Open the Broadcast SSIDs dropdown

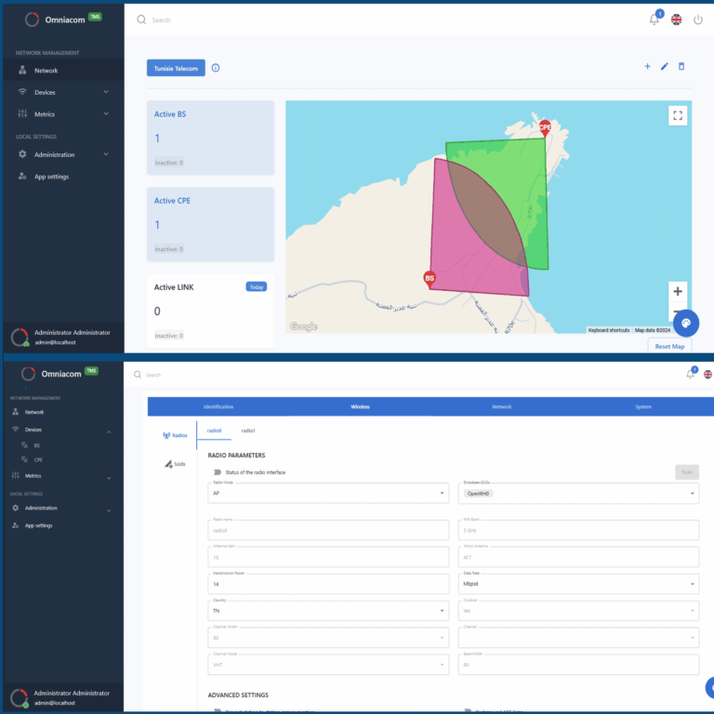[x=578, y=493]
